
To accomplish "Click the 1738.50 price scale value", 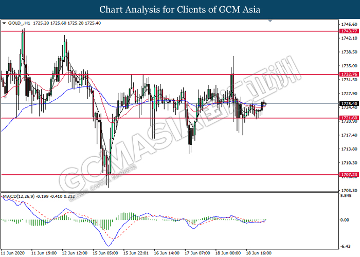I will tap(349, 52).
